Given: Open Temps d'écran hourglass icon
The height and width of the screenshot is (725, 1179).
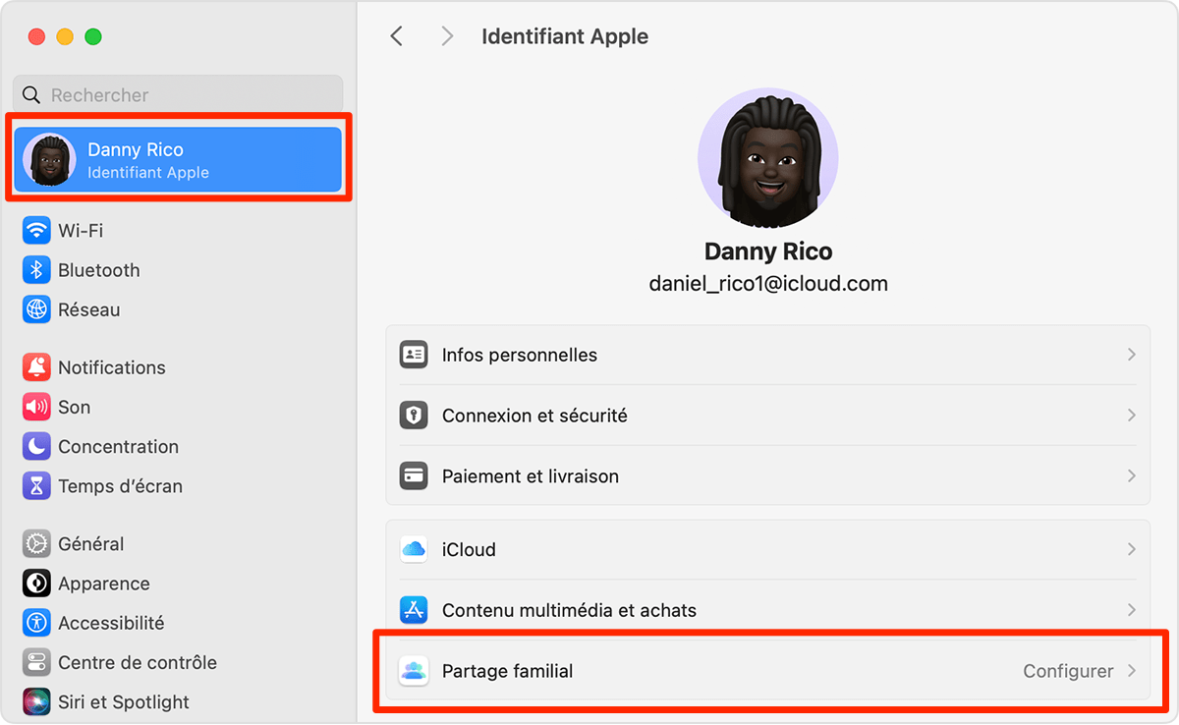Looking at the screenshot, I should coord(36,485).
